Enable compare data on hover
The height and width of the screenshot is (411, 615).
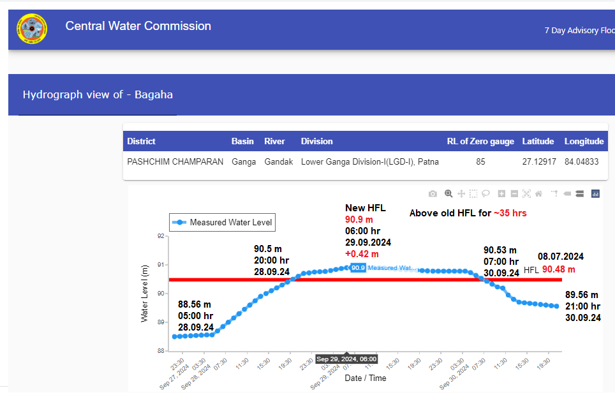tap(580, 193)
